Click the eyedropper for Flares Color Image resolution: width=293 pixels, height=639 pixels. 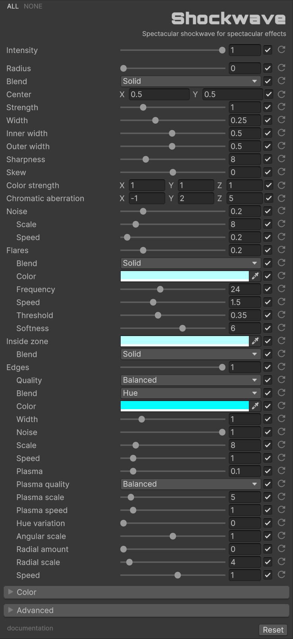coord(255,276)
